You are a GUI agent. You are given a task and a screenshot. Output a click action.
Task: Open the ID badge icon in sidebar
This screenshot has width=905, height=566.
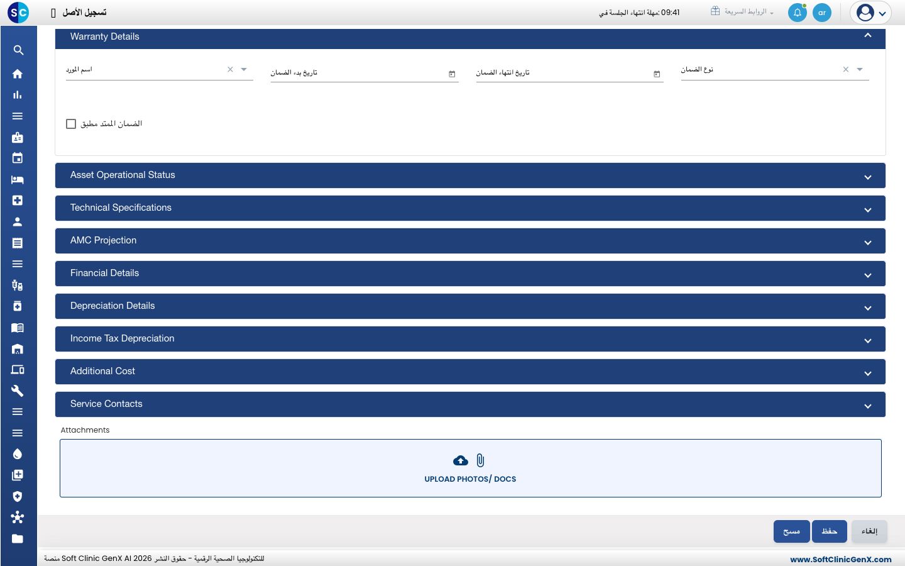point(18,137)
